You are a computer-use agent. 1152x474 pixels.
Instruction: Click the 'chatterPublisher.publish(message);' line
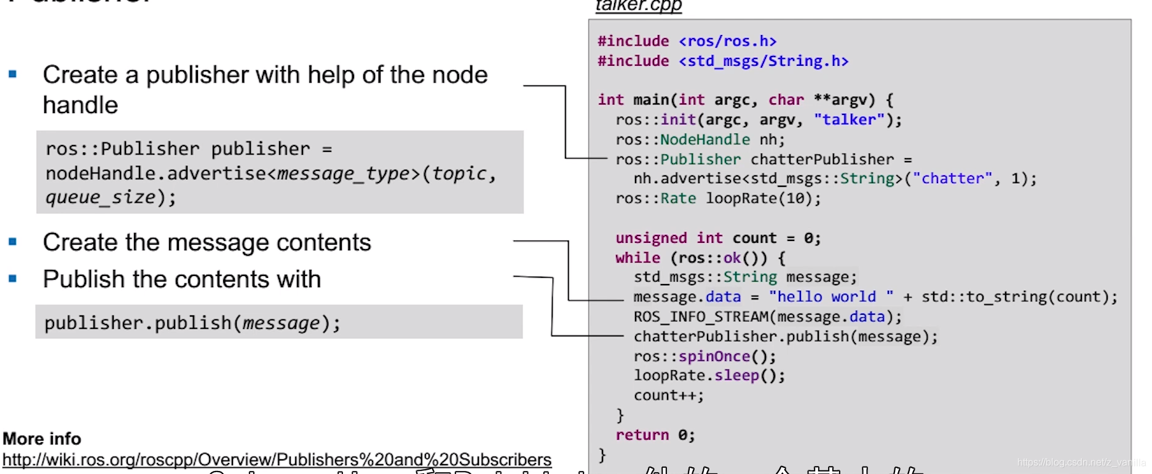(x=786, y=336)
